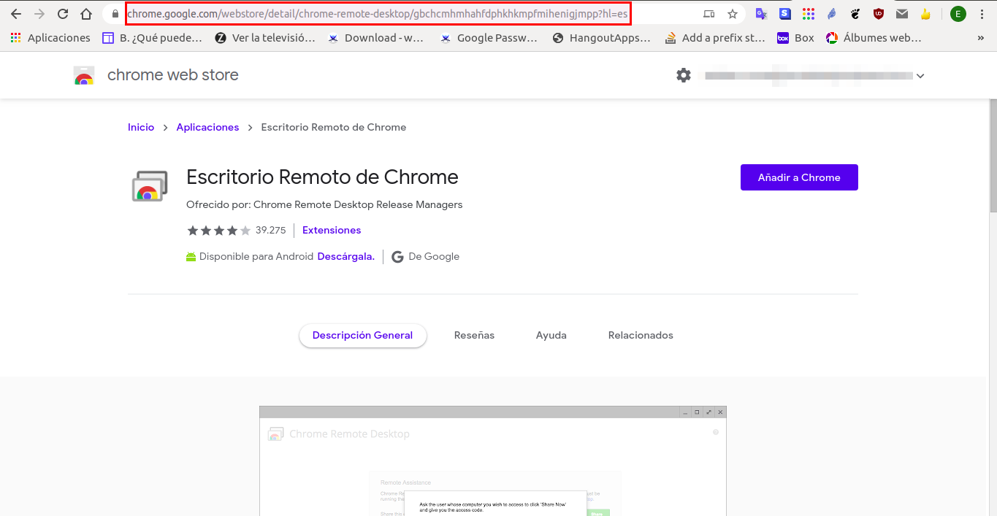Screen dimensions: 997x516
Task: Click the Android icon beside Disponible para Android
Action: (x=191, y=256)
